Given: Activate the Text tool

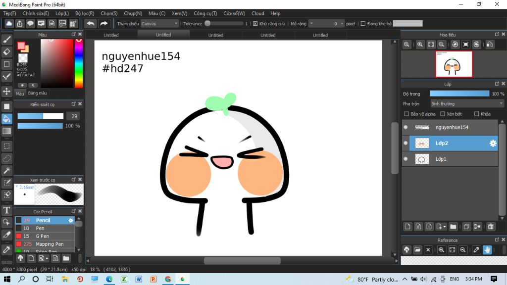Looking at the screenshot, I should 7,210.
